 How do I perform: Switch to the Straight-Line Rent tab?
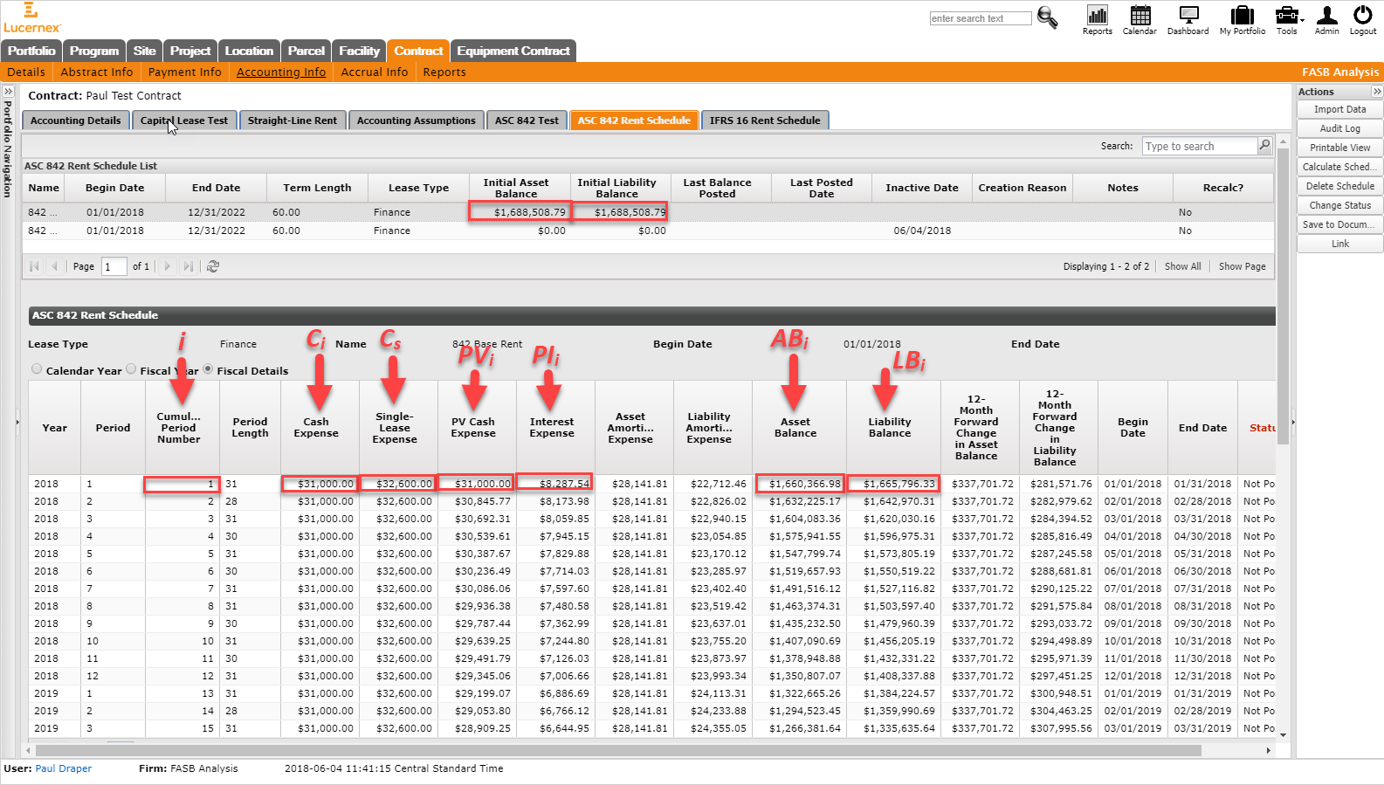tap(293, 121)
